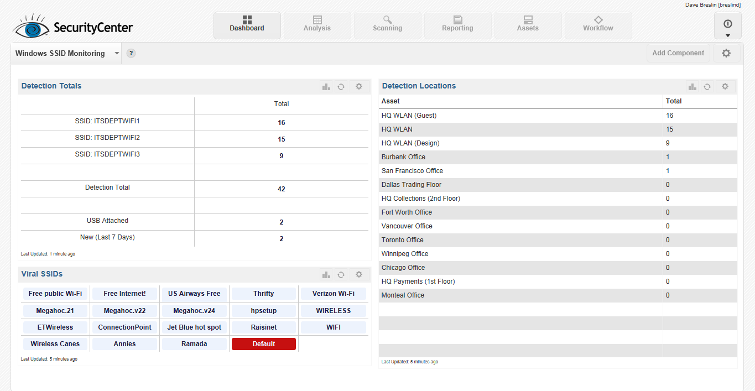This screenshot has width=755, height=391.
Task: Select the Burbank Office row
Action: tap(558, 157)
